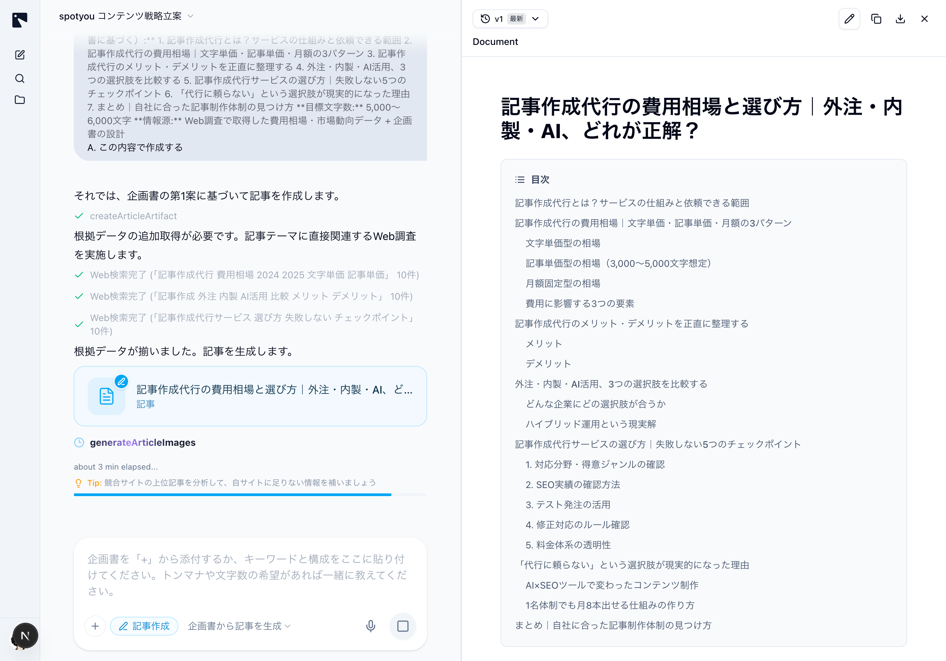Start a new chat with compose icon

[x=20, y=55]
